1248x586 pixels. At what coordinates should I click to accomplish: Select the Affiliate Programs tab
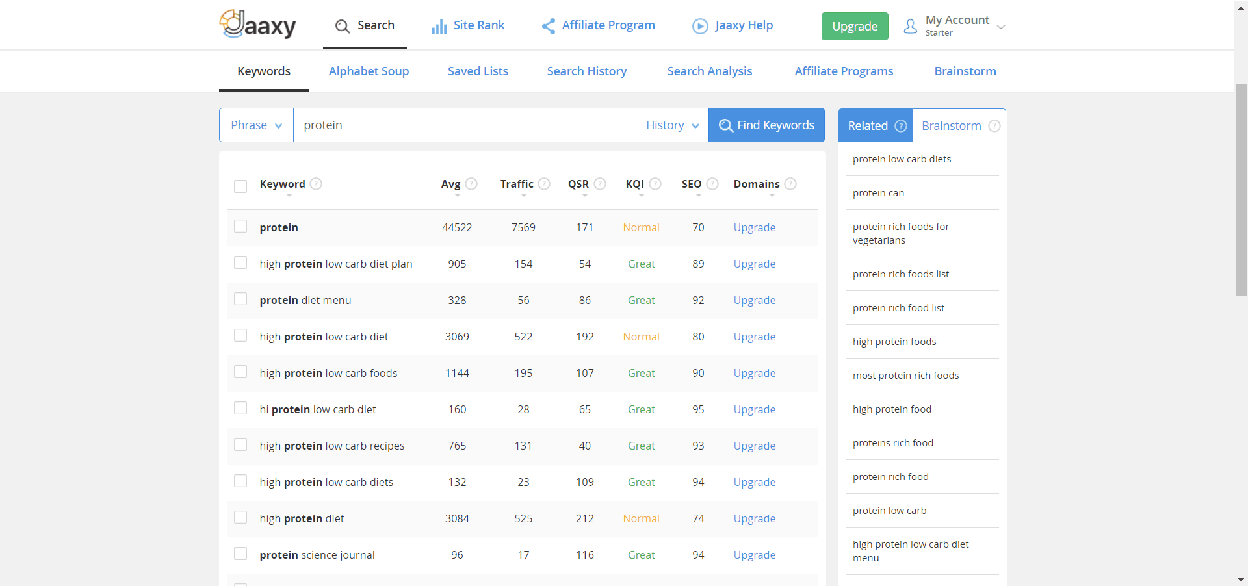(844, 71)
